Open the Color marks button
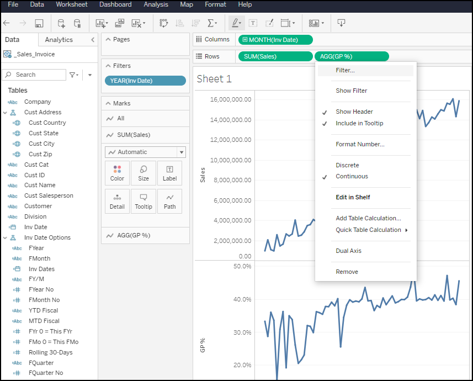 point(117,172)
